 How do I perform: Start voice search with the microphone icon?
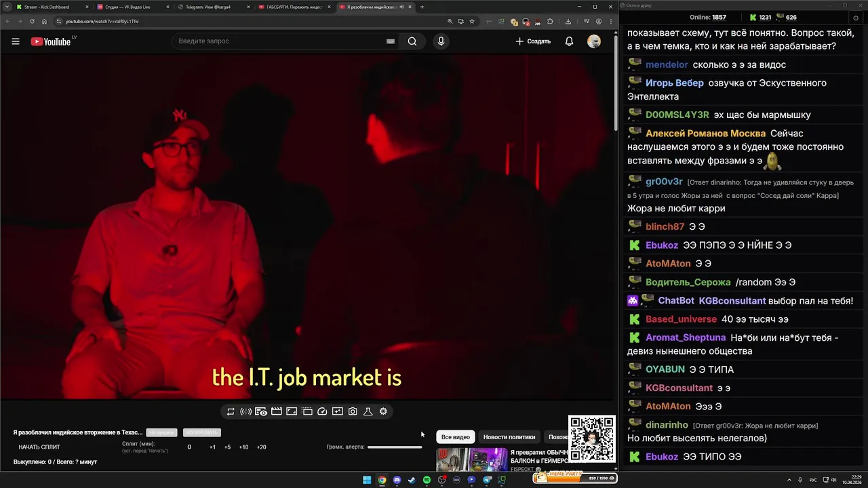(441, 41)
